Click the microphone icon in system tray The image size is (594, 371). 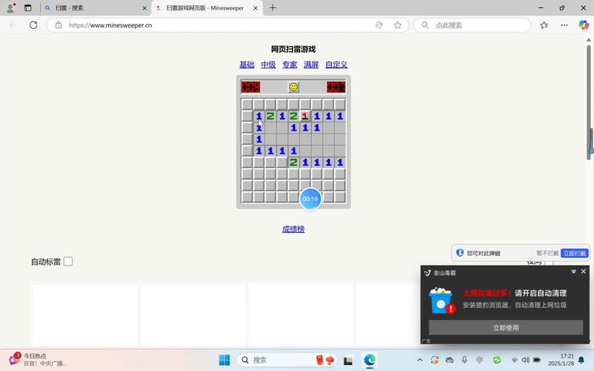[x=465, y=360]
